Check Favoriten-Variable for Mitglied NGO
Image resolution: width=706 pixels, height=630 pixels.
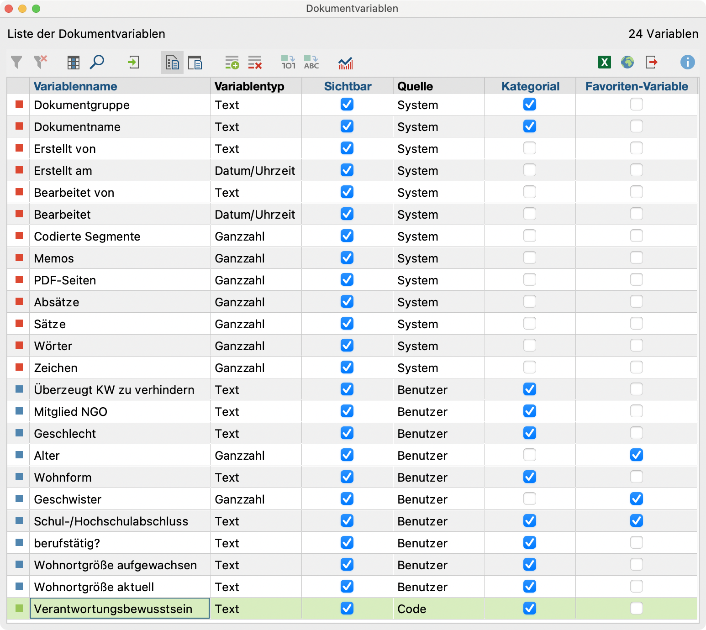(x=637, y=411)
